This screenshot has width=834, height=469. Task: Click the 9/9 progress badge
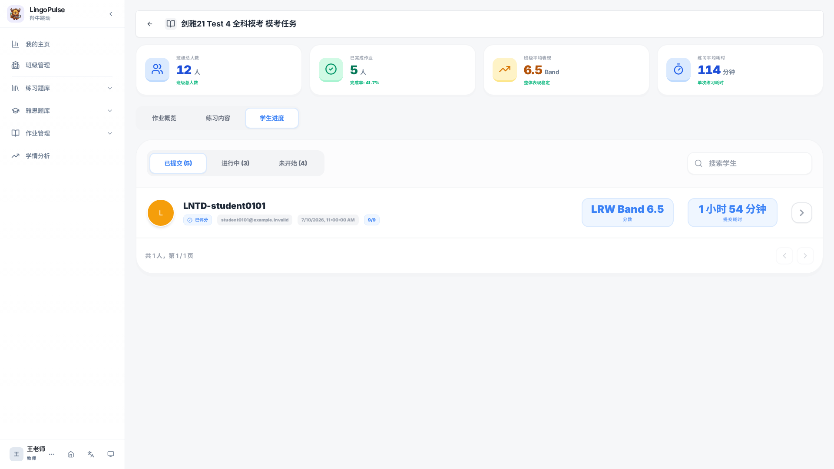coord(372,220)
